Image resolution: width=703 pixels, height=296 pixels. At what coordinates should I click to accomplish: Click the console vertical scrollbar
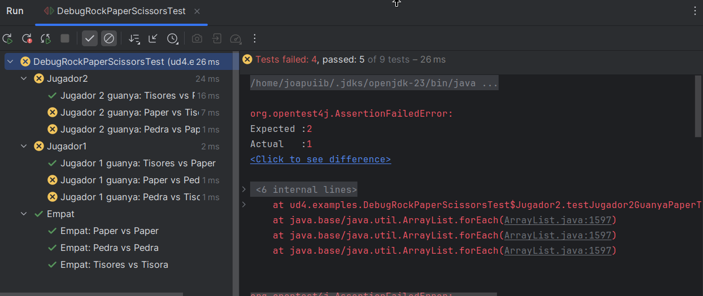pyautogui.click(x=698, y=107)
